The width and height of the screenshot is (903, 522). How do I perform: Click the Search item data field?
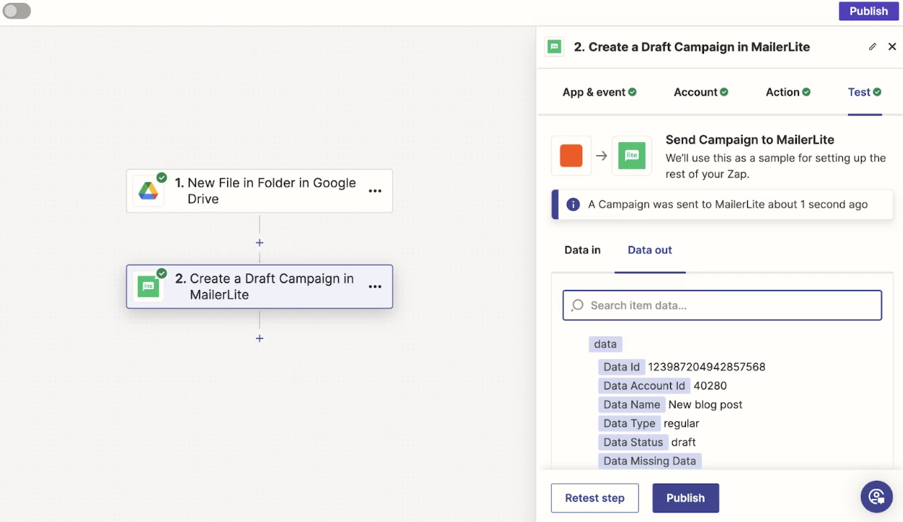722,306
